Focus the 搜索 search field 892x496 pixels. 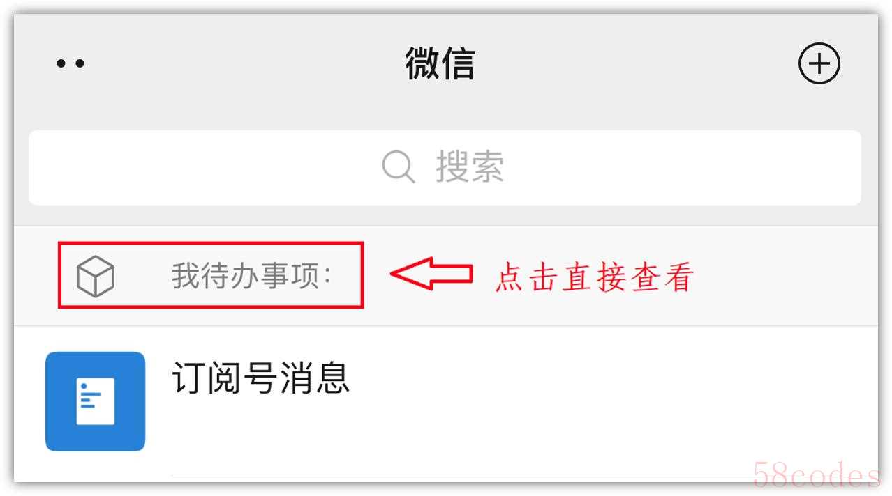click(x=445, y=167)
